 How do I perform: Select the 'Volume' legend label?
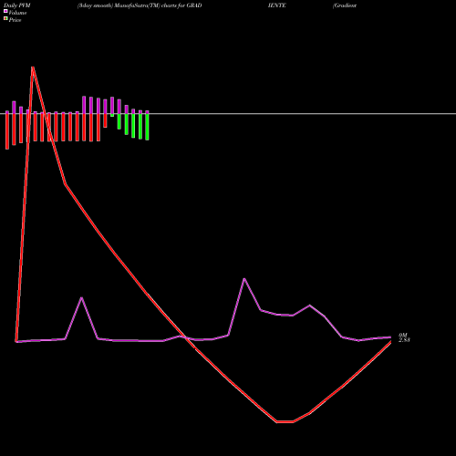point(17,13)
